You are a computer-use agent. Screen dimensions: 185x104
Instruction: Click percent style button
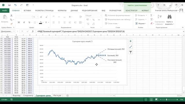[x=93, y=20]
